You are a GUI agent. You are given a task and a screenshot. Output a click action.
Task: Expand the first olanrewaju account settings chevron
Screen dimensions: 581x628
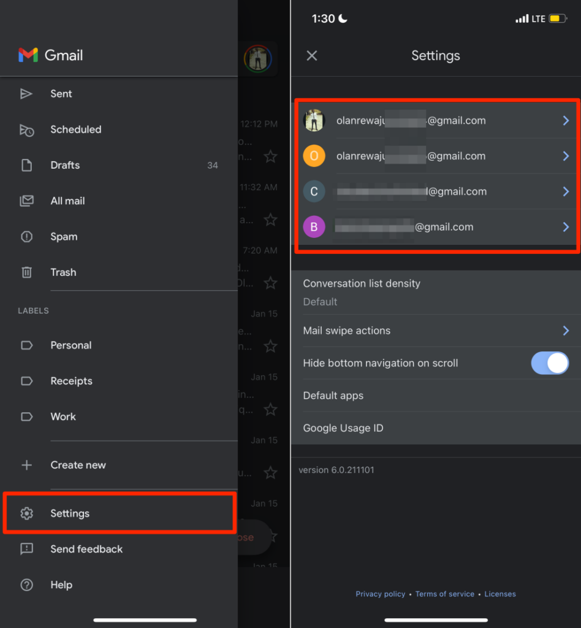[565, 120]
